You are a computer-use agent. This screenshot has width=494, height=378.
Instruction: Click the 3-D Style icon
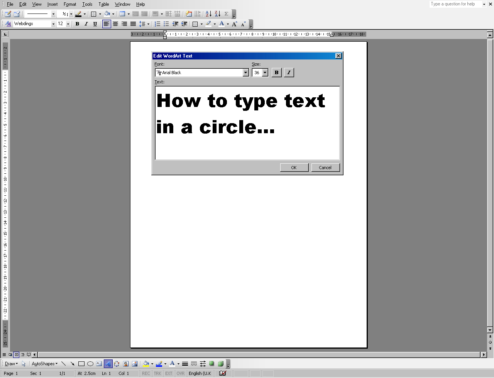[220, 364]
